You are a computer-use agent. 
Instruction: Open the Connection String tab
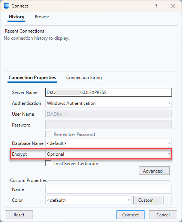84,77
